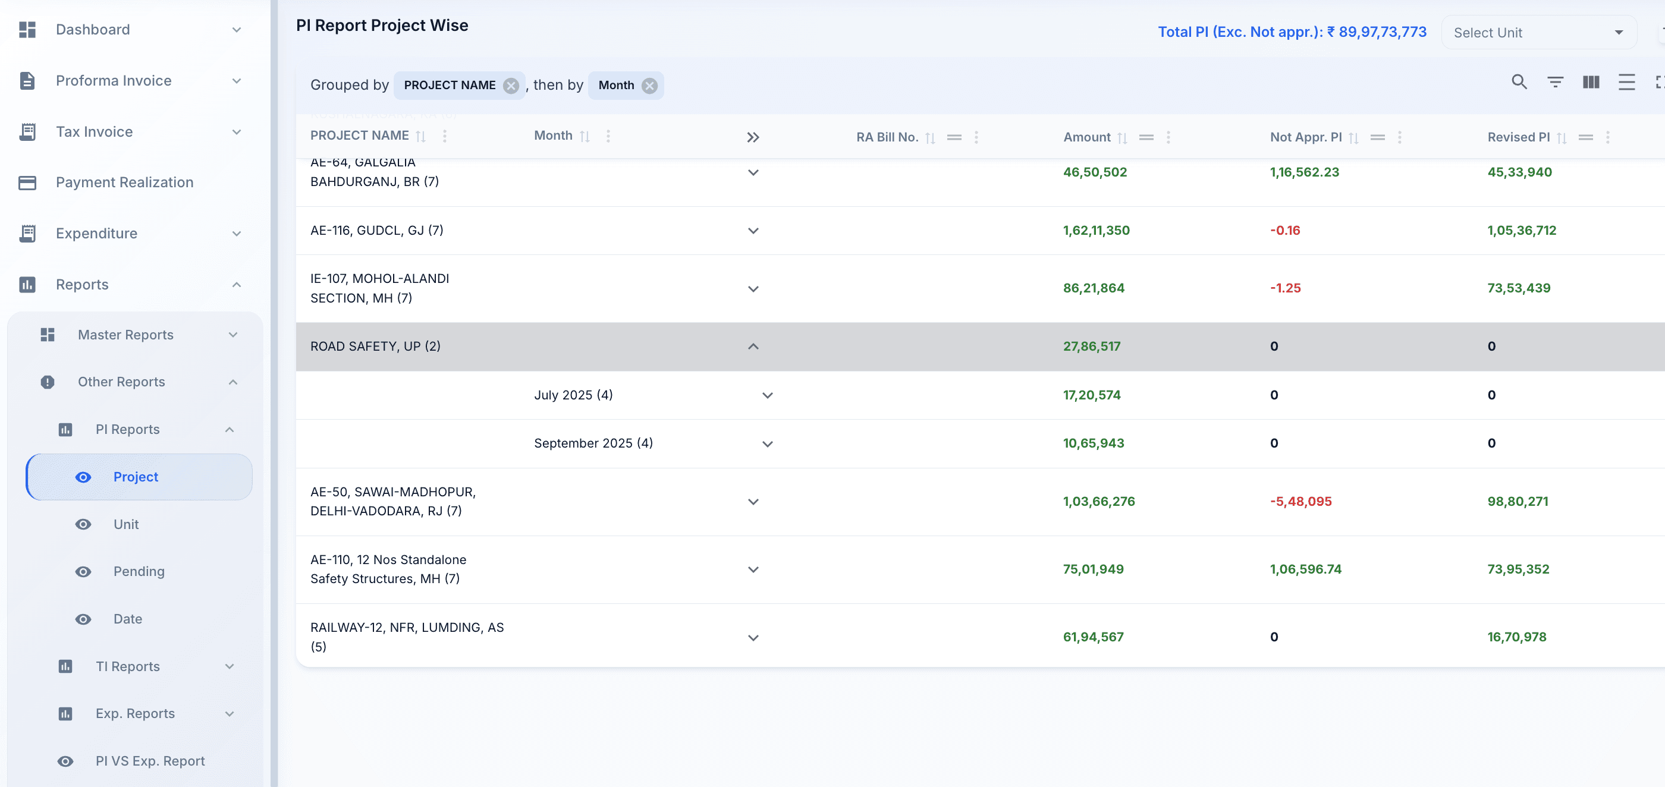This screenshot has height=787, width=1665.
Task: Open the show/hide columns icon
Action: coord(1591,82)
